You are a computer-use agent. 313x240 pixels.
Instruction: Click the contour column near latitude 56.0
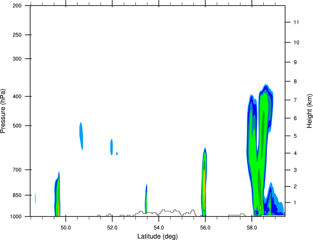pos(204,182)
